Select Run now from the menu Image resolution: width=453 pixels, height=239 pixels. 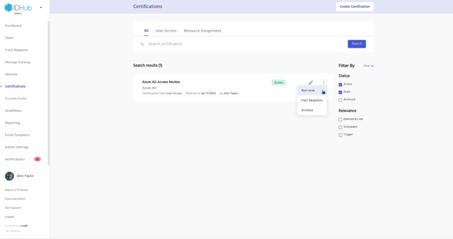coord(308,90)
